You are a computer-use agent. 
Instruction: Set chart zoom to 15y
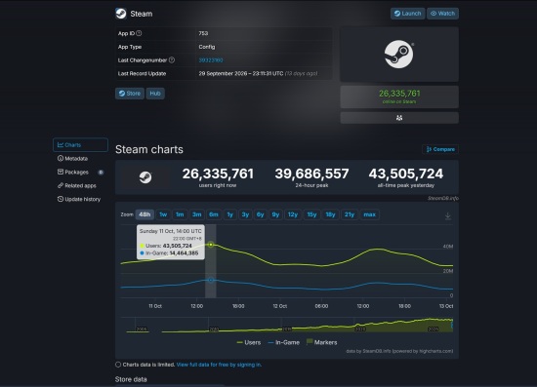pos(311,214)
